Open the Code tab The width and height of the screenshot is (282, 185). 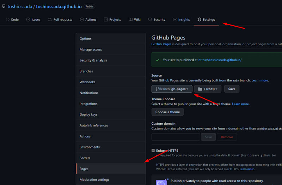(x=12, y=20)
